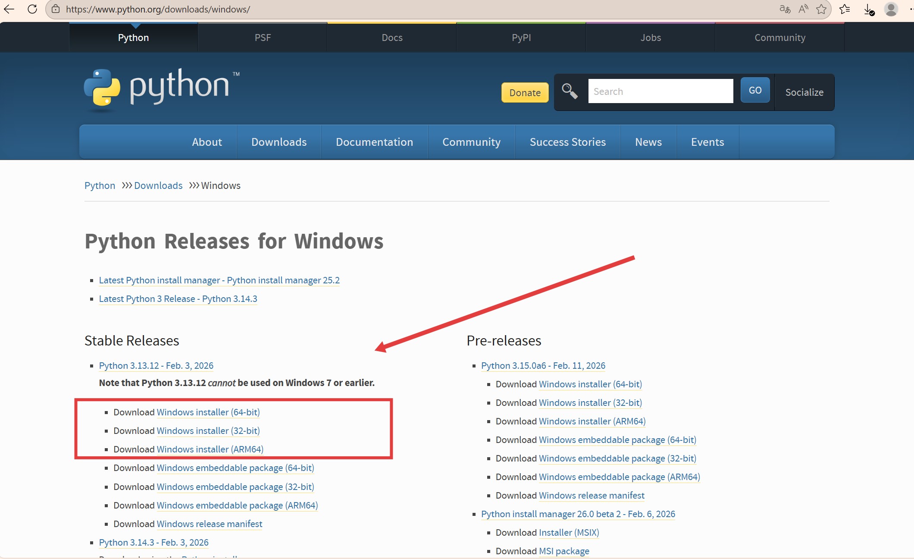
Task: Click the browser profile avatar
Action: pyautogui.click(x=891, y=9)
